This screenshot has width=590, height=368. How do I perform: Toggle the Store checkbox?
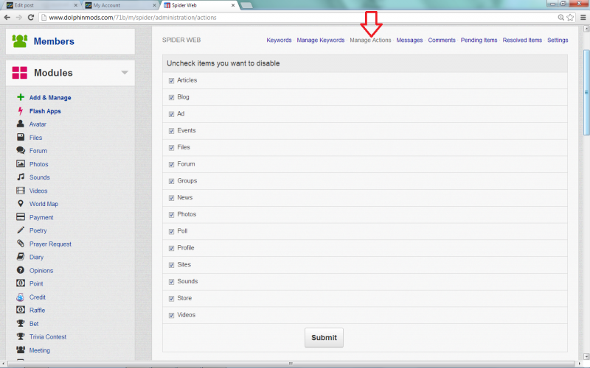(171, 299)
